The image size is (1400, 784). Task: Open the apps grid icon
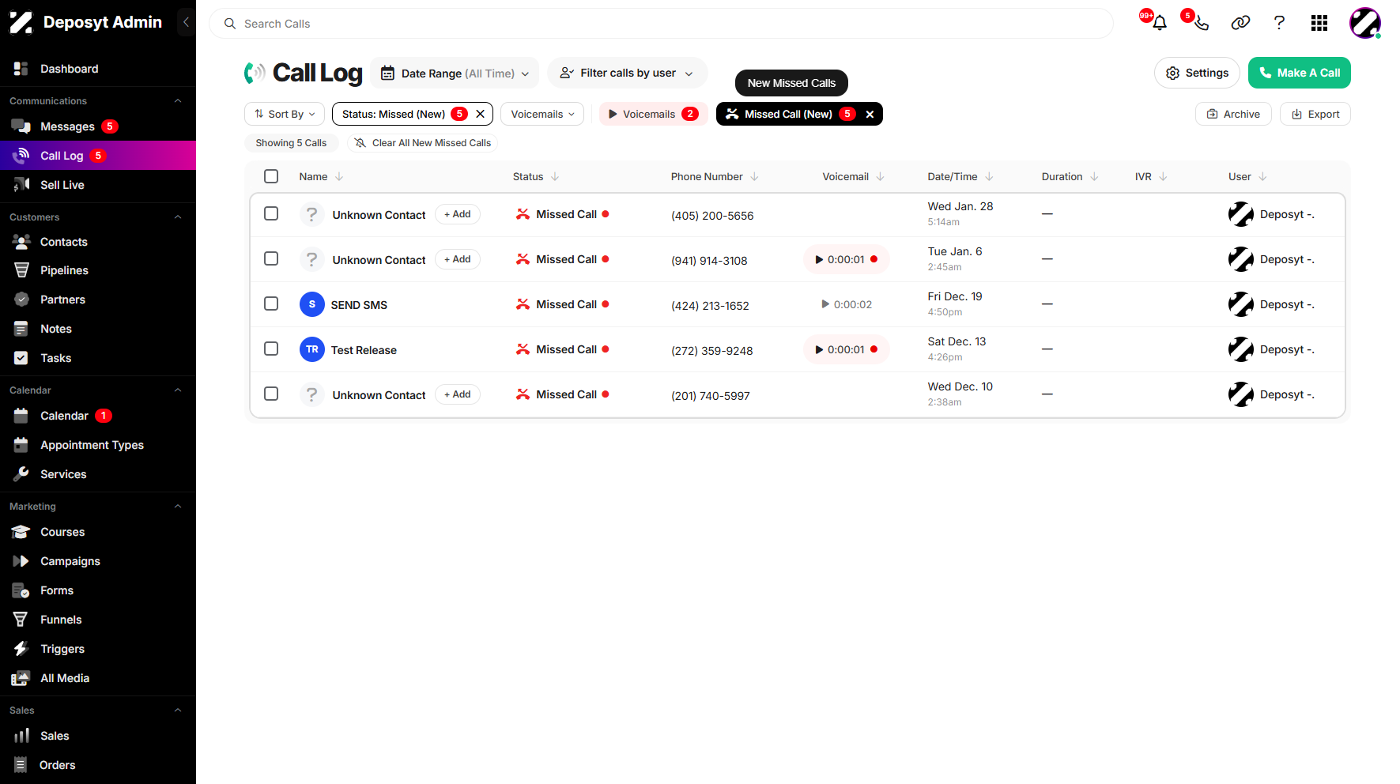[x=1319, y=23]
